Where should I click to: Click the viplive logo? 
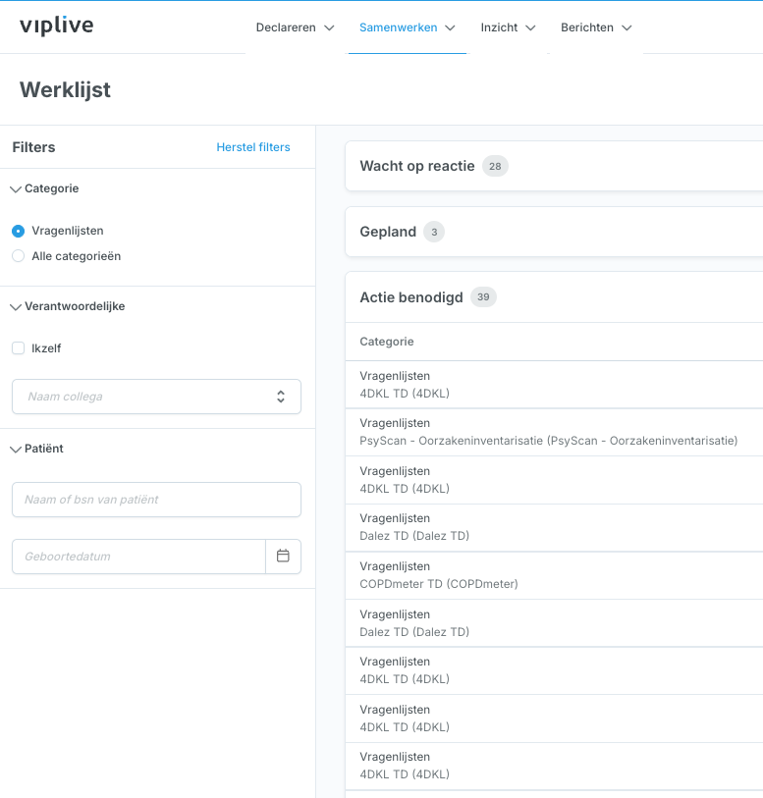[57, 26]
